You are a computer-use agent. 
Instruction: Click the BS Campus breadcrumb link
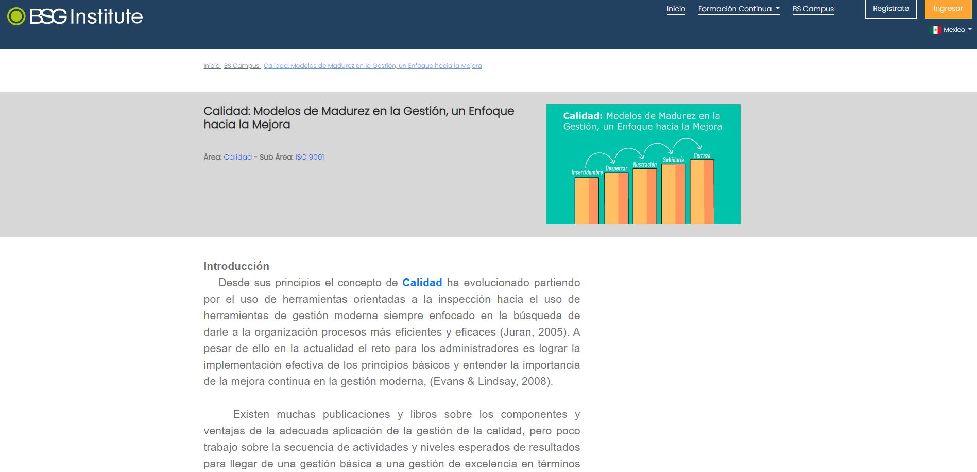coord(242,66)
